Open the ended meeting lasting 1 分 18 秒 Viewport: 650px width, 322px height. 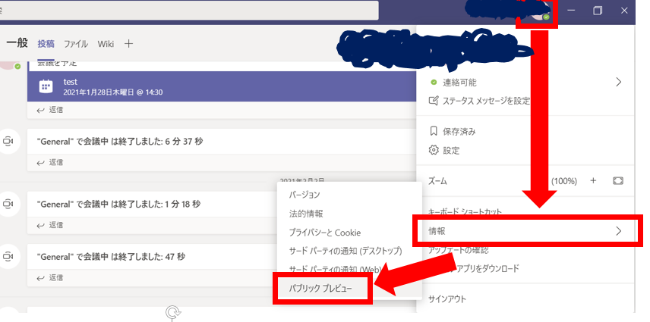[x=119, y=205]
